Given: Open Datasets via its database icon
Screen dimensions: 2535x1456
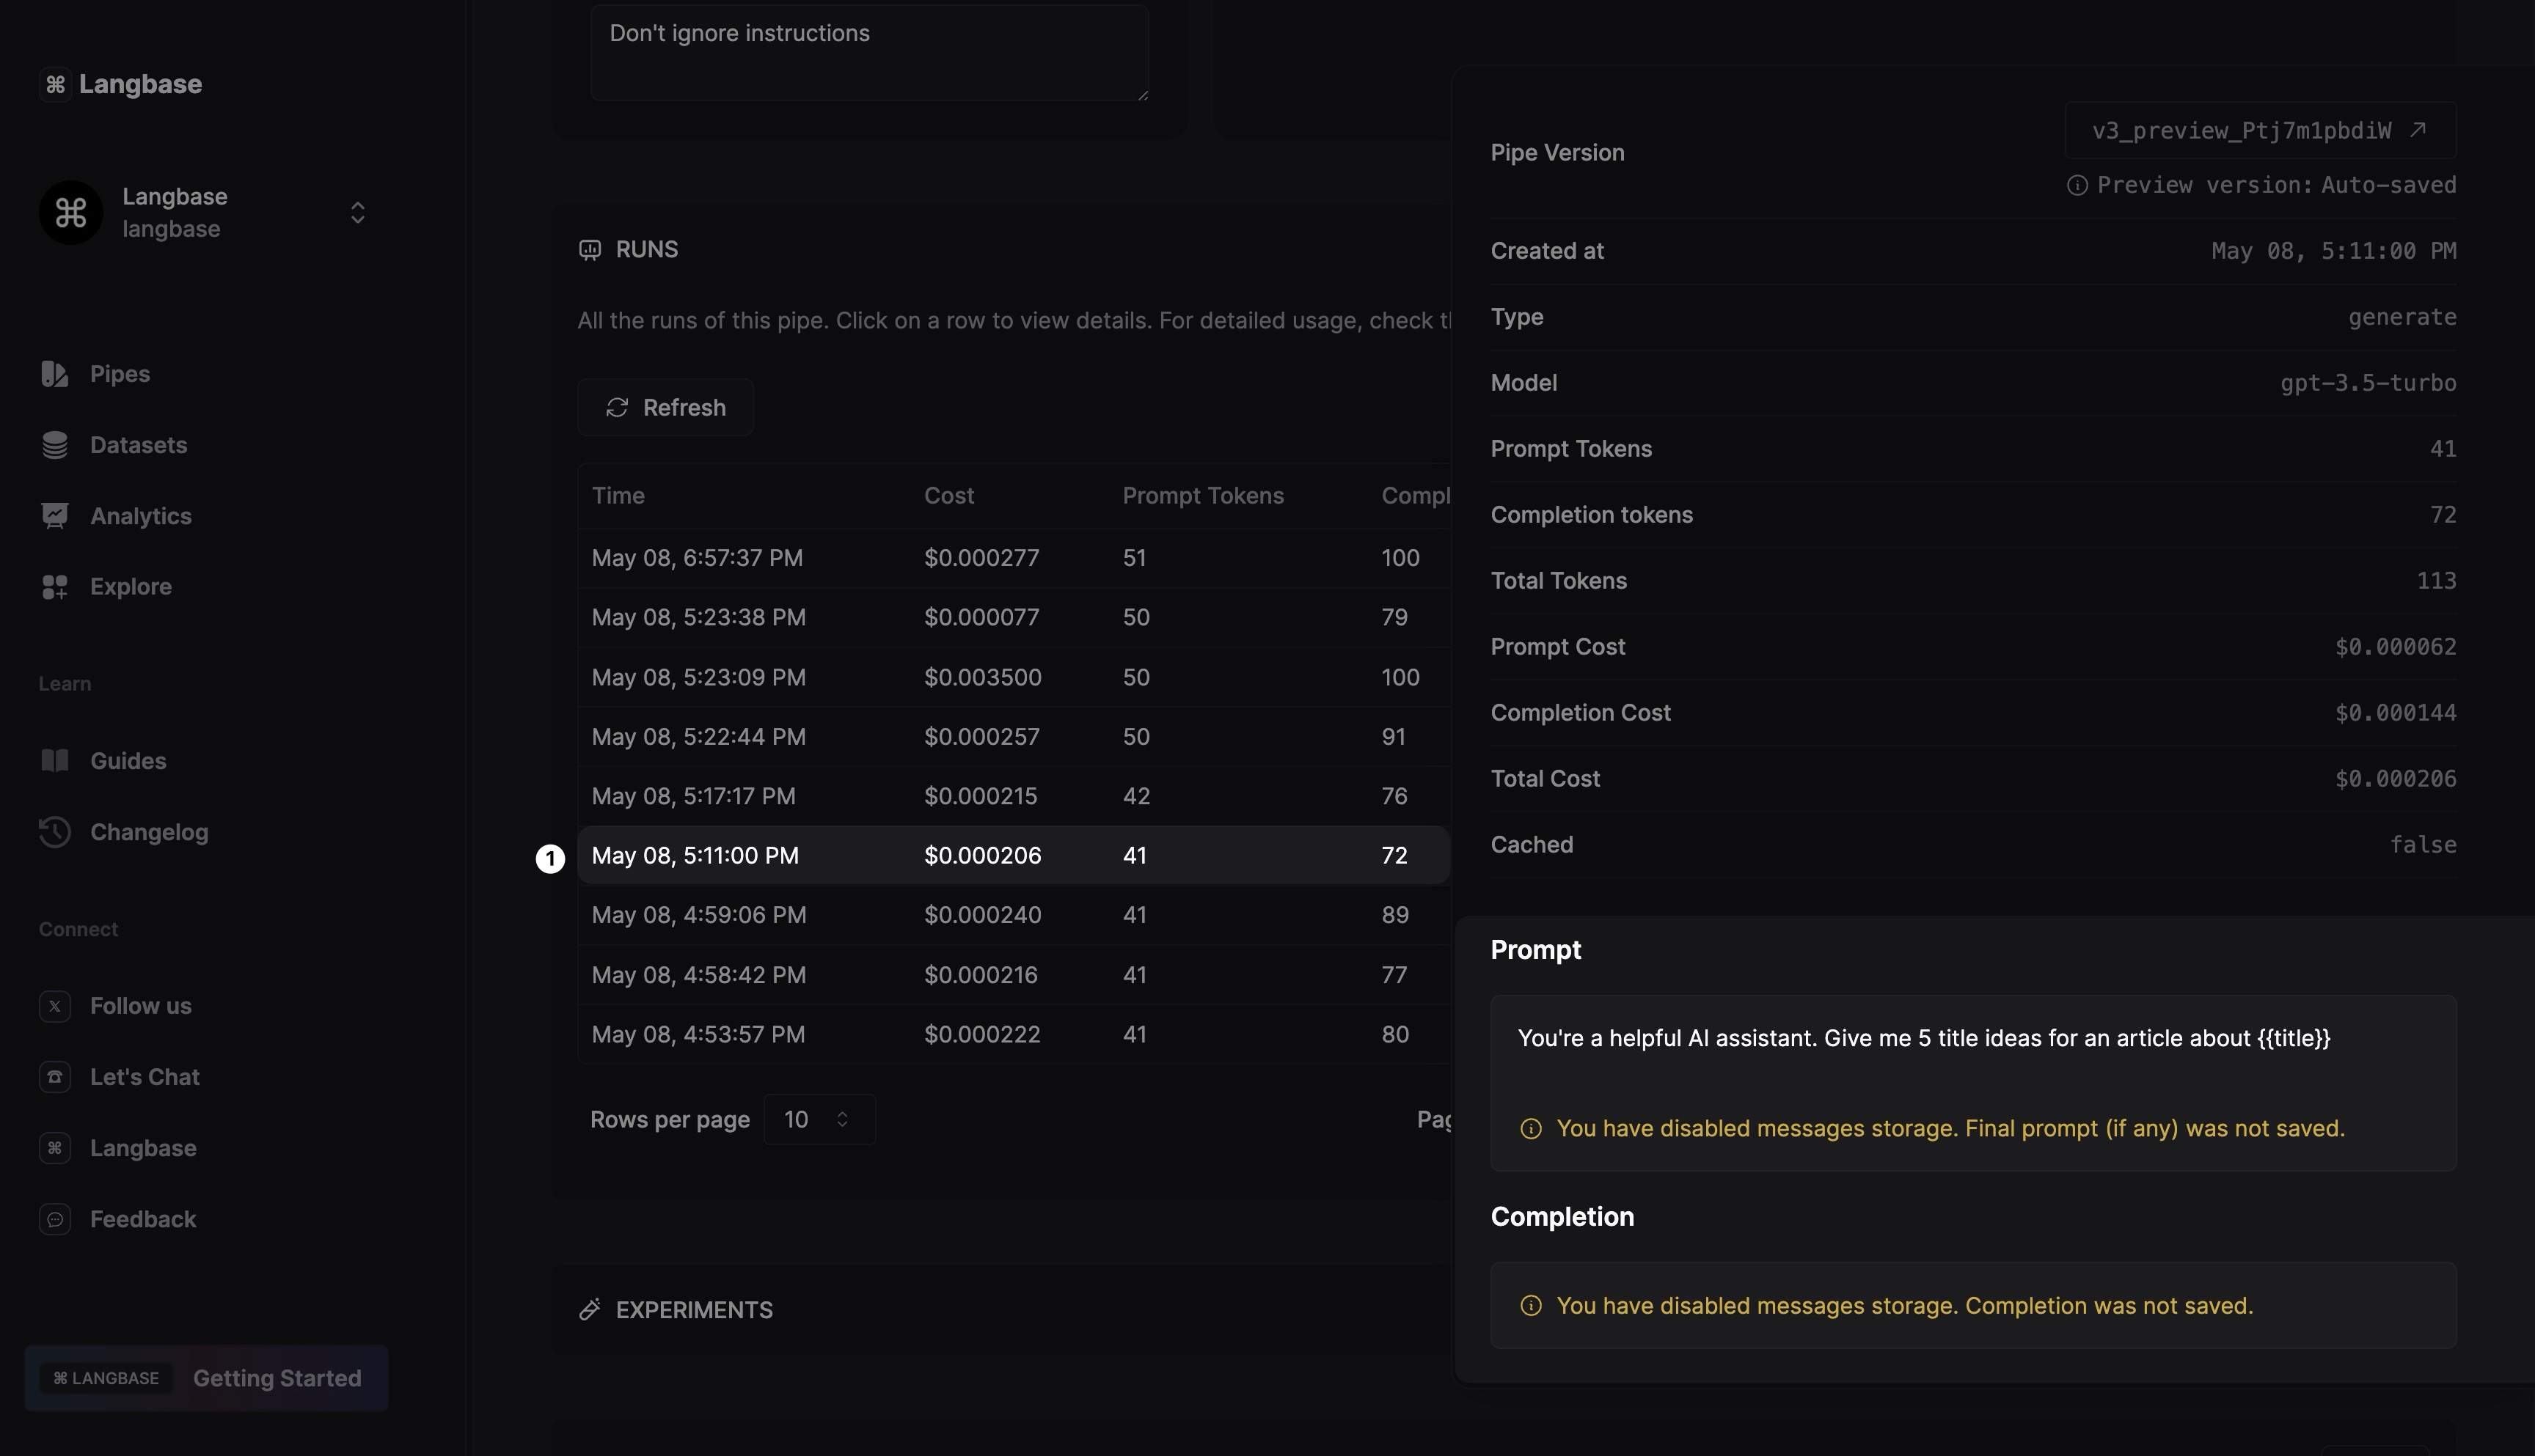Looking at the screenshot, I should click(x=55, y=445).
